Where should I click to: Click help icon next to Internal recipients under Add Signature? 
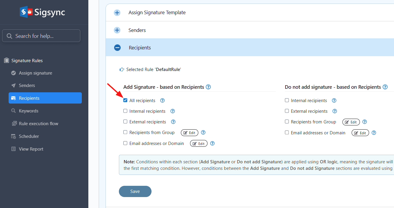click(173, 111)
